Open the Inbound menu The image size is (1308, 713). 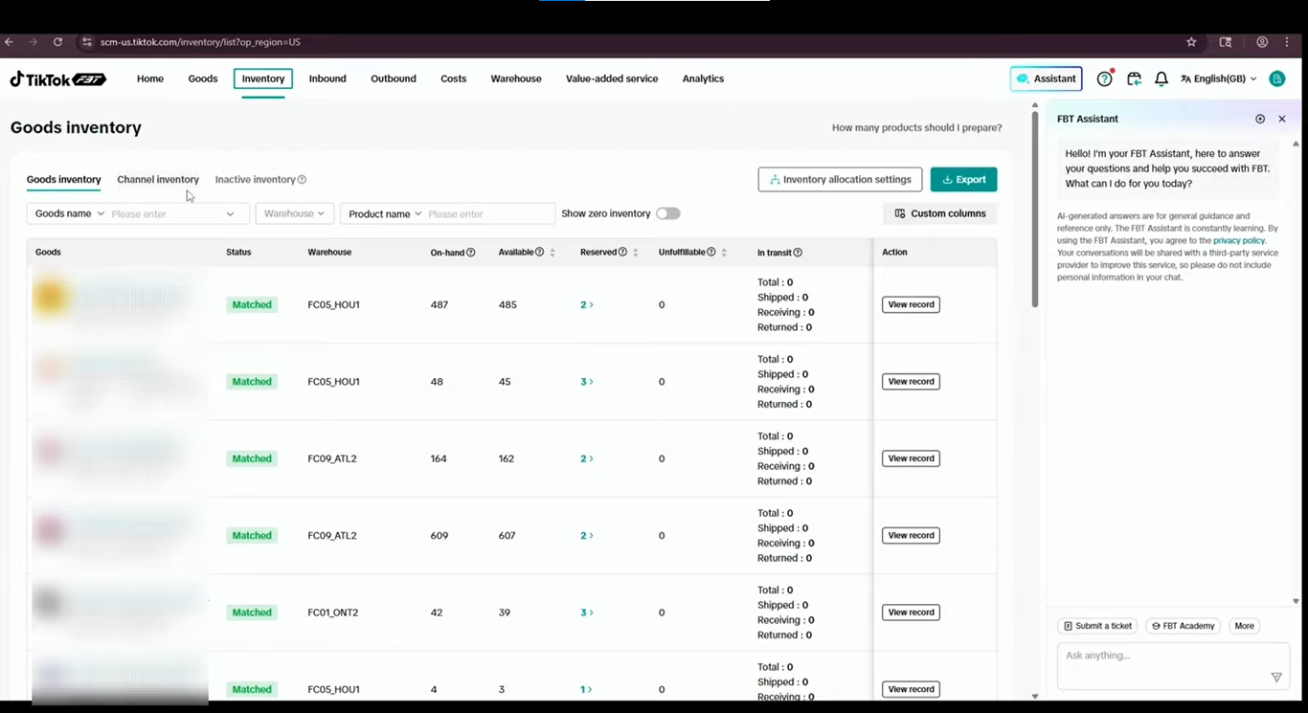click(327, 78)
